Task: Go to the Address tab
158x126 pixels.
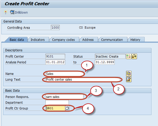Action: 88,40
